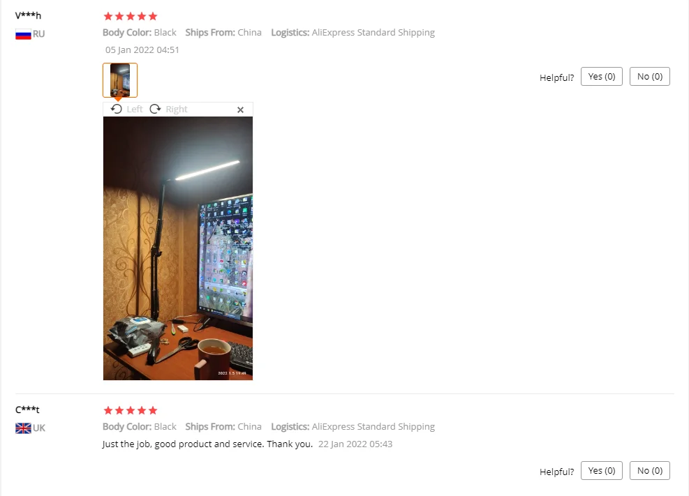Click the 'Right' rotate label
Viewport: 689px width, 496px height.
[x=177, y=110]
